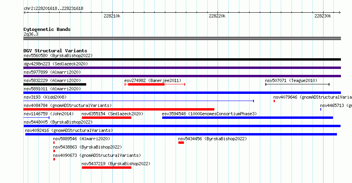Select the small red nsv5434456 bar
352x183 pixels.
click(x=181, y=143)
